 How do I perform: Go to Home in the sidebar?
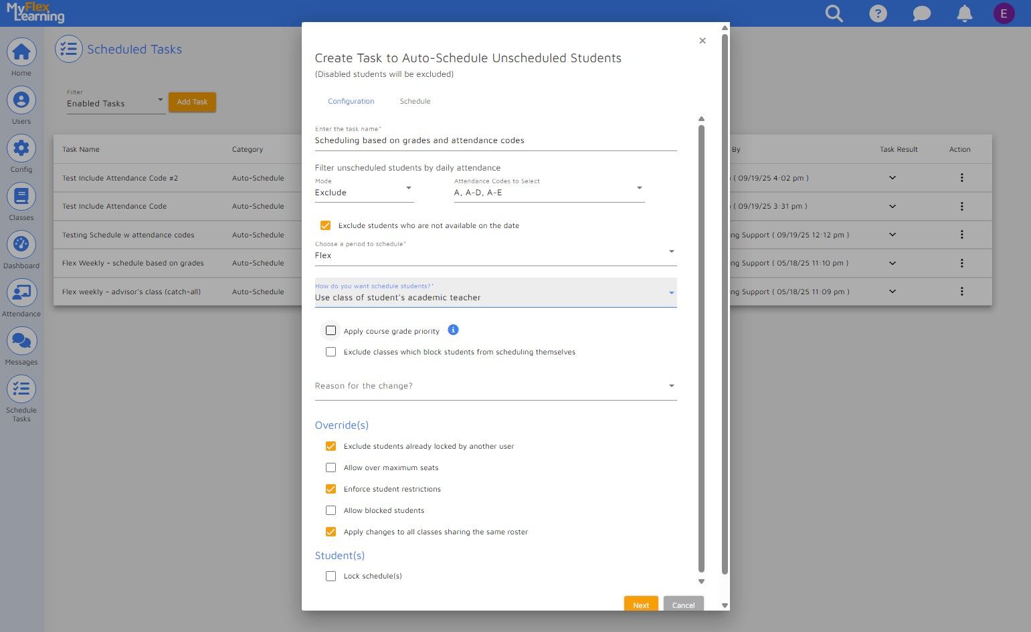point(21,58)
